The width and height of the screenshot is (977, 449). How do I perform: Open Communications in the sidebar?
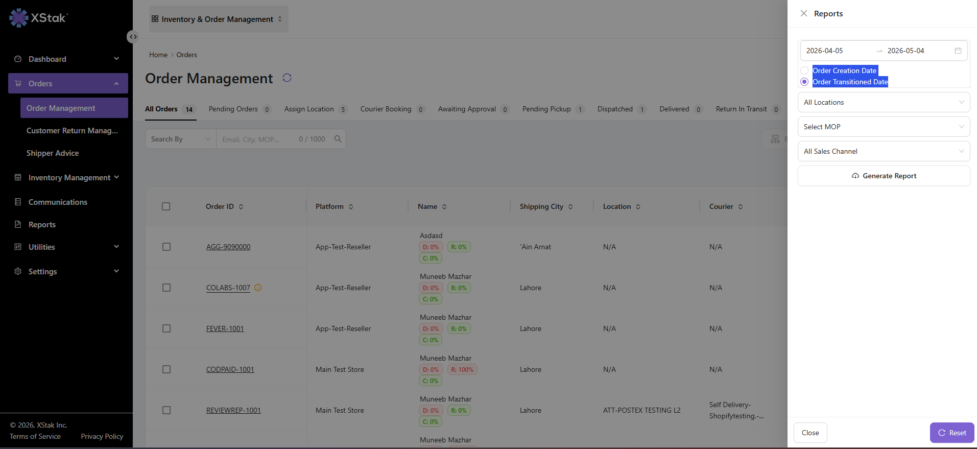coord(58,202)
